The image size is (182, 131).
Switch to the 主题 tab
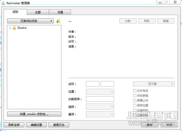click(38, 12)
